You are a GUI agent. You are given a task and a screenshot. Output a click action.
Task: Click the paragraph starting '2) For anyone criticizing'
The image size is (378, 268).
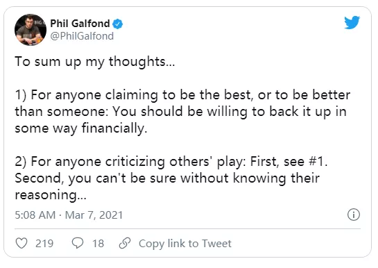[171, 178]
